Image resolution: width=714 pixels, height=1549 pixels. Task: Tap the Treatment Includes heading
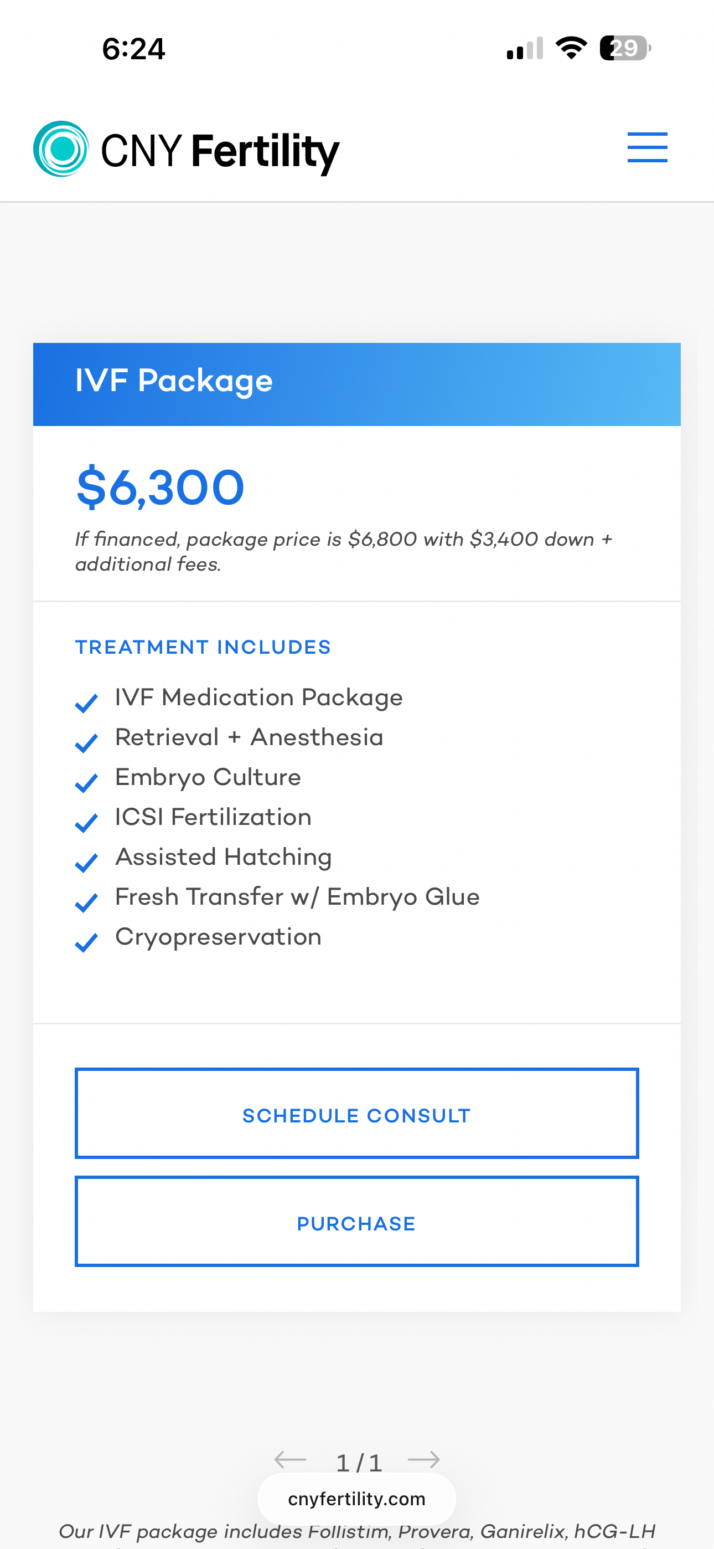click(203, 647)
